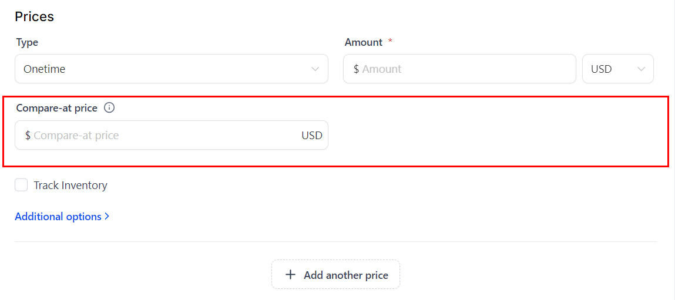Click the Compare-at price label
The height and width of the screenshot is (300, 675).
(57, 108)
